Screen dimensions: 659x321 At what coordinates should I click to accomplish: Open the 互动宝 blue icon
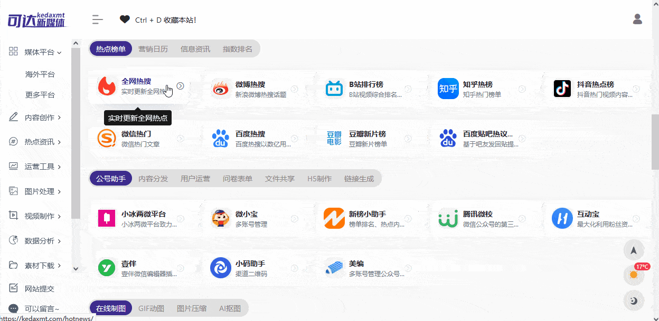562,218
